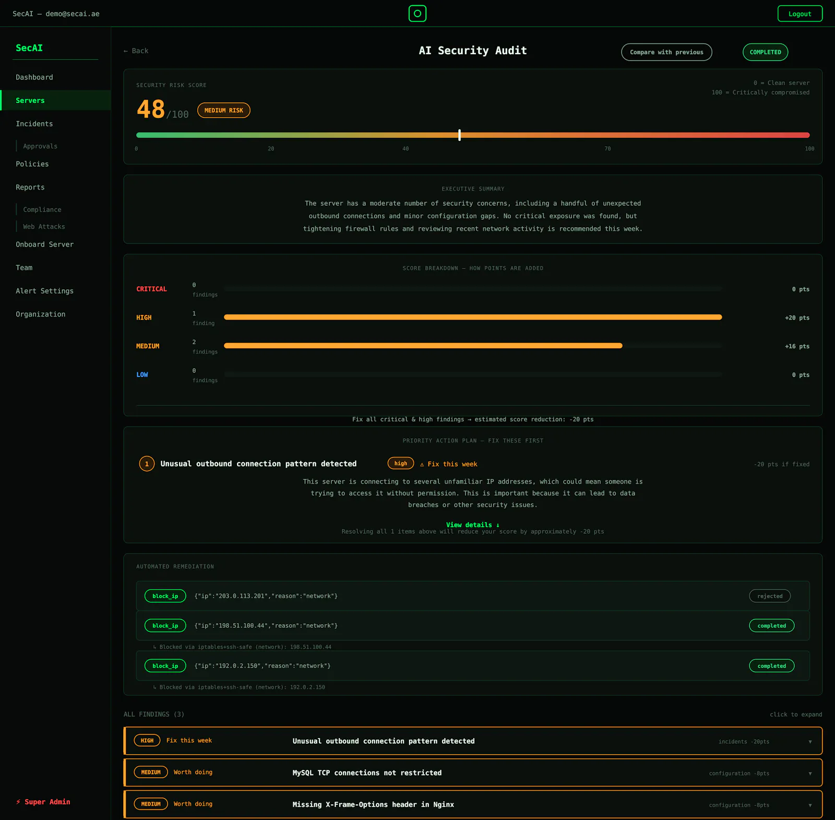
Task: Click the risk score slider marker
Action: tap(460, 135)
